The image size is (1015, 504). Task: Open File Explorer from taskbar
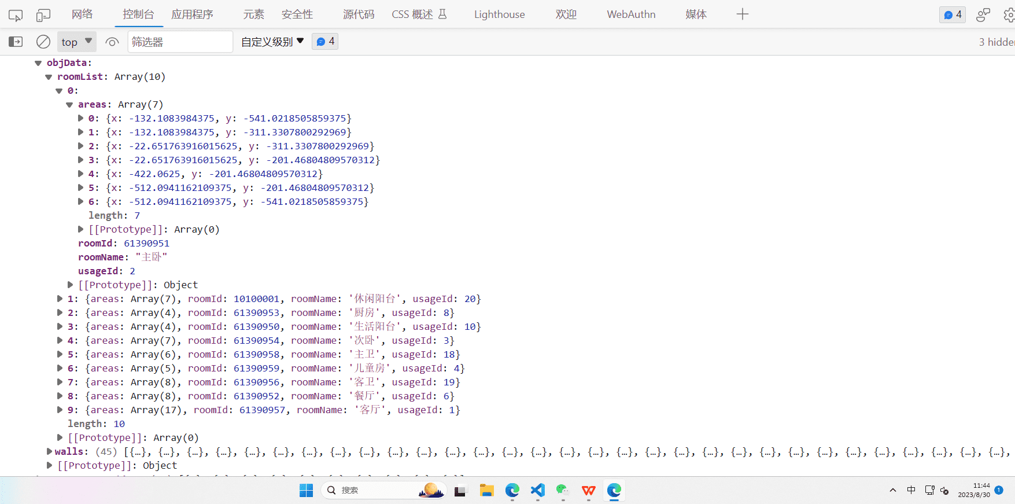coord(486,491)
